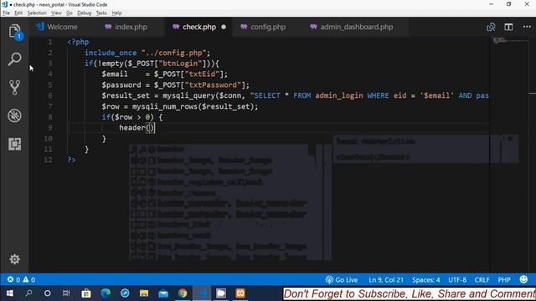Image resolution: width=536 pixels, height=301 pixels.
Task: Start Go Live server from status bar
Action: 342,280
